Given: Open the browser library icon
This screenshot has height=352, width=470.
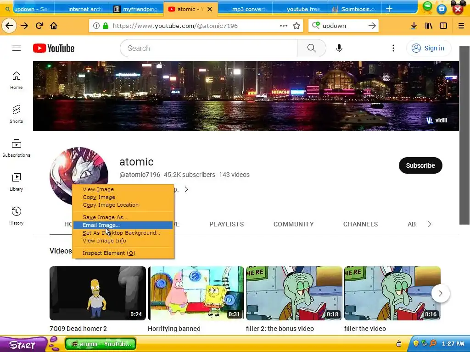Looking at the screenshot, I should pyautogui.click(x=429, y=26).
